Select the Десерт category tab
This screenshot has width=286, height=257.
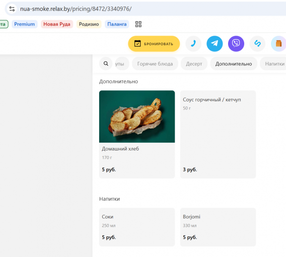click(194, 64)
